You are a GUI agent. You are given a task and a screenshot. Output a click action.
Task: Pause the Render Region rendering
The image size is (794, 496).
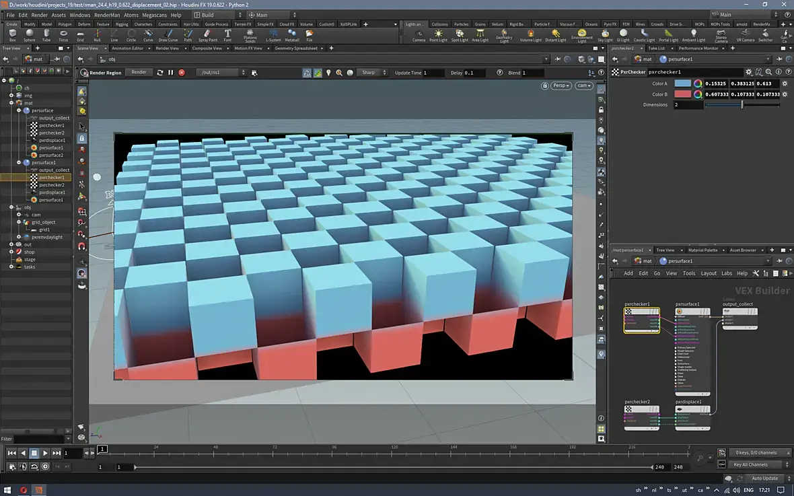click(171, 73)
